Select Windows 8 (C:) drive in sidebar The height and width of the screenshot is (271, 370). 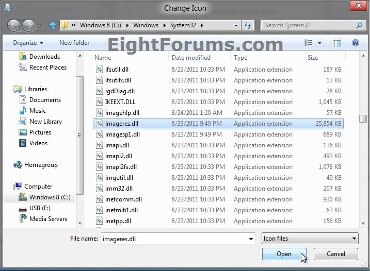[x=50, y=197]
